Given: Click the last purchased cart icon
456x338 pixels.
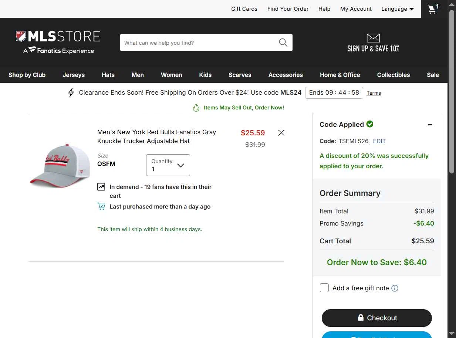Looking at the screenshot, I should pos(101,206).
